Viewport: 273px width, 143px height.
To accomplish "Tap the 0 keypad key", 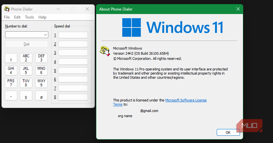I will click(x=26, y=95).
